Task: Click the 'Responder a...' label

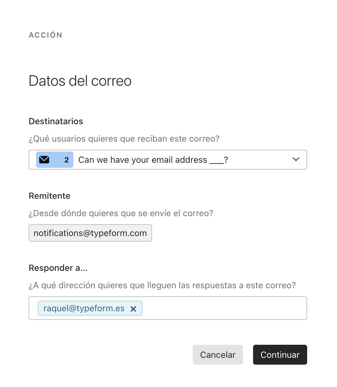Action: (58, 268)
